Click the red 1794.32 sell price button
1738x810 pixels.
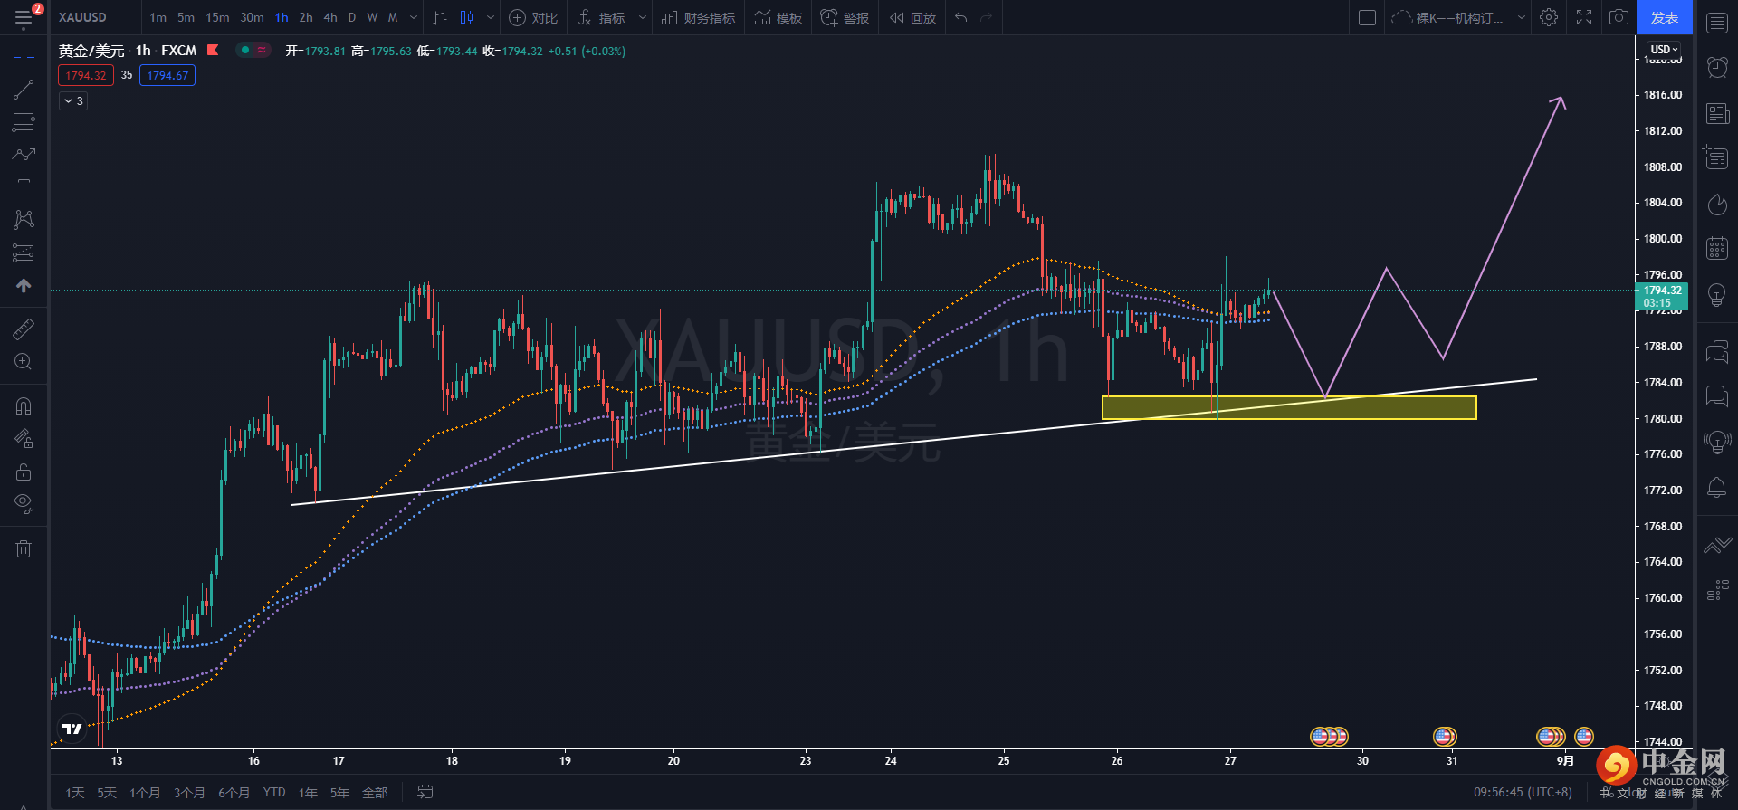[x=86, y=76]
